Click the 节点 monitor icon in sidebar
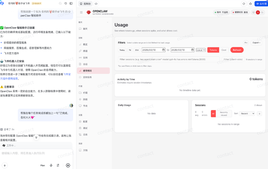Screen dimensions: 268x169 tap(80, 106)
